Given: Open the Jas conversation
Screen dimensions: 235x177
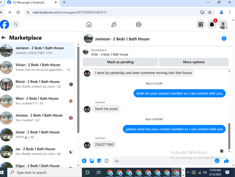Looking at the screenshot, I should (x=37, y=152).
